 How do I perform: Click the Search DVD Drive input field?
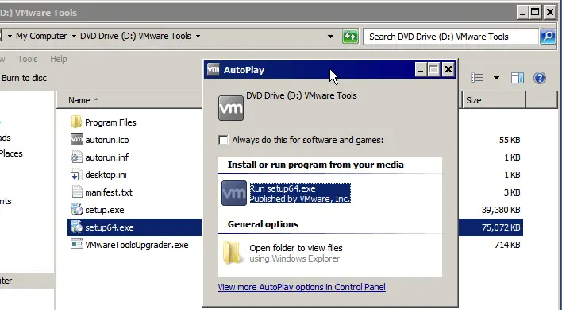point(451,37)
